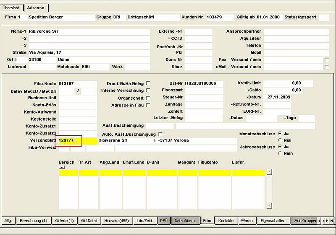Image resolution: width=336 pixels, height=235 pixels.
Task: Click the -Datum field 27.11.2009
Action: [277, 97]
